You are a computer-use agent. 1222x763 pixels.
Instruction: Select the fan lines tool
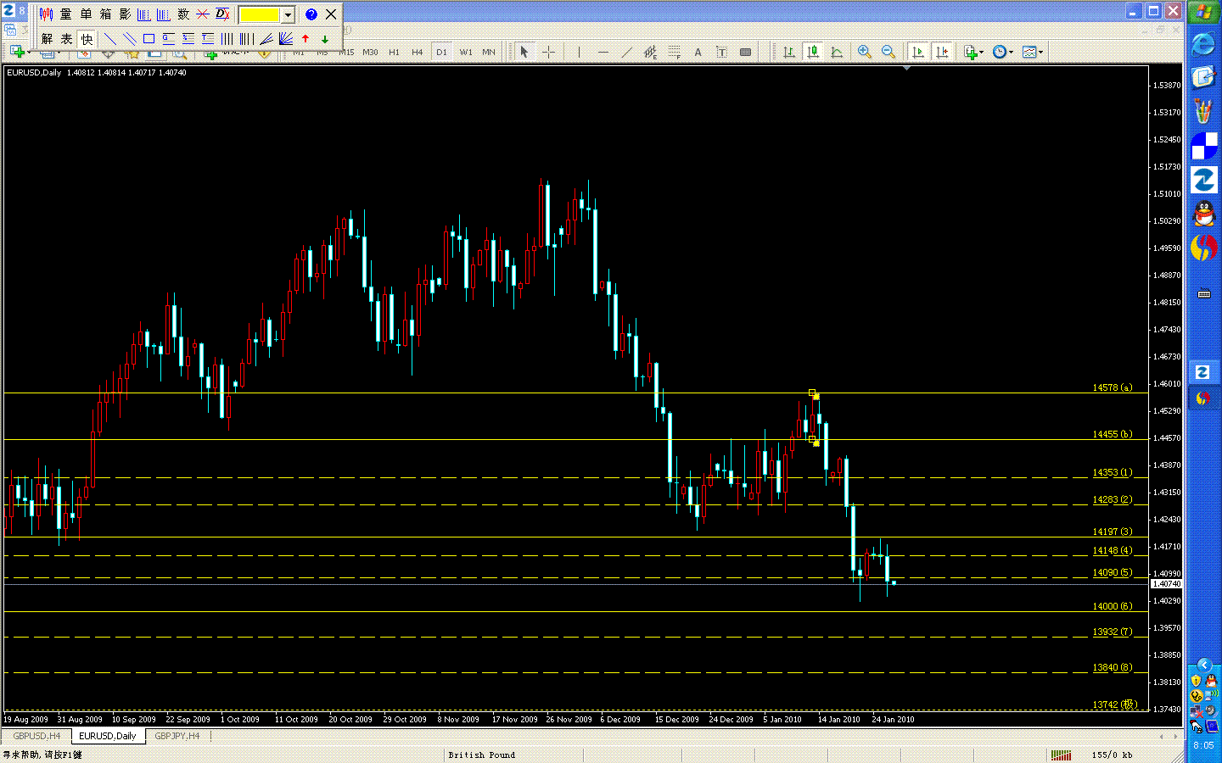286,39
